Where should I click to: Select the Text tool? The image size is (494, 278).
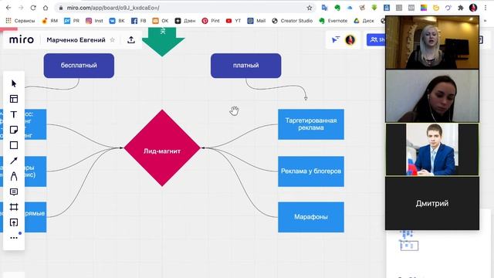[x=14, y=114]
